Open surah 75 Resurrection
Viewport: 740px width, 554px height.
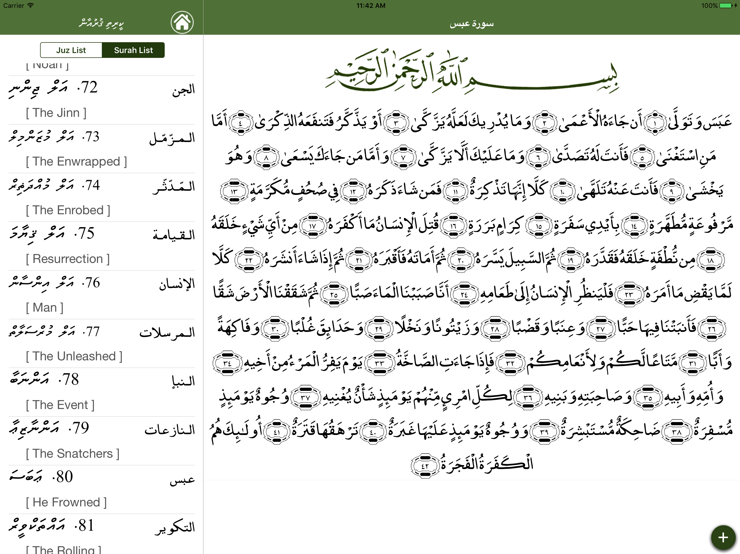[x=102, y=246]
